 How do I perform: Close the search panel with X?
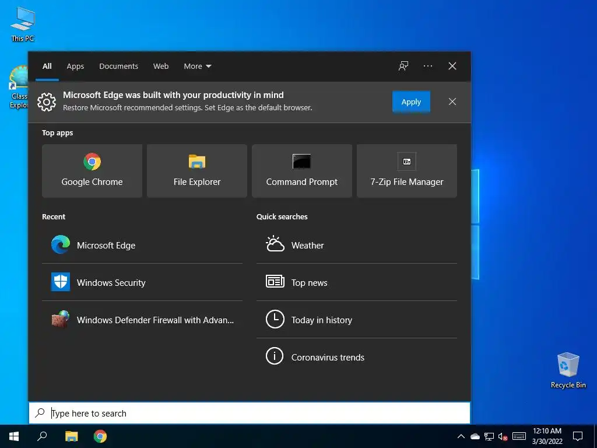pyautogui.click(x=452, y=66)
